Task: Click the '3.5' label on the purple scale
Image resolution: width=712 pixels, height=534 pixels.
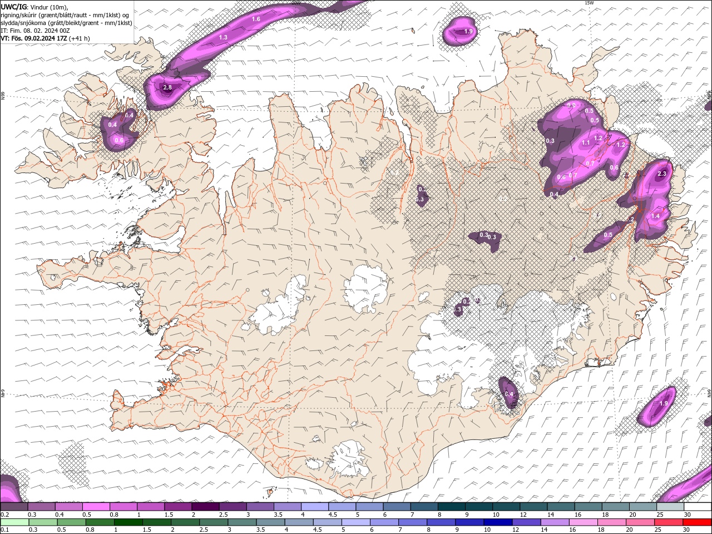Action: pos(278,515)
